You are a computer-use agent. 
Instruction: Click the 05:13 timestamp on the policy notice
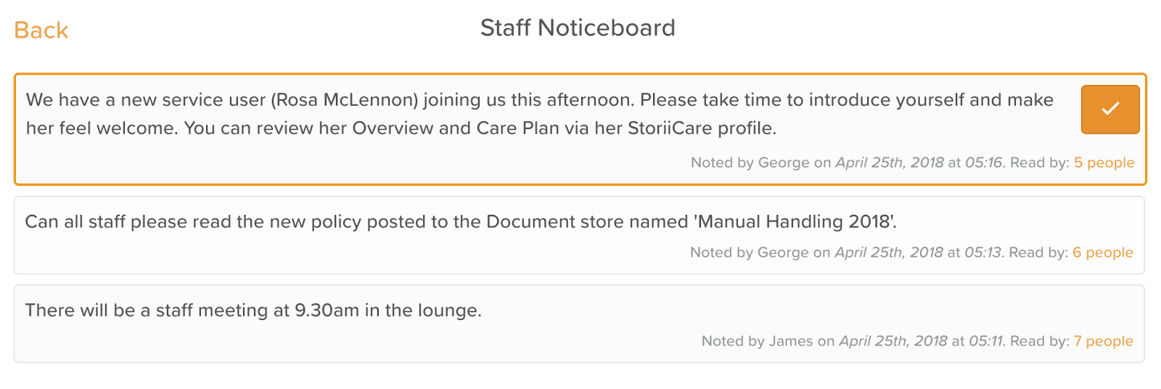pos(983,253)
